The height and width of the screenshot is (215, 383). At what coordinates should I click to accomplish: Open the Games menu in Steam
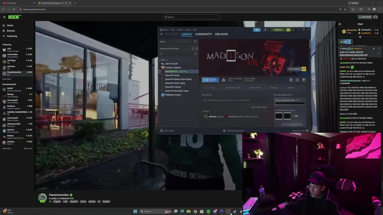(188, 30)
